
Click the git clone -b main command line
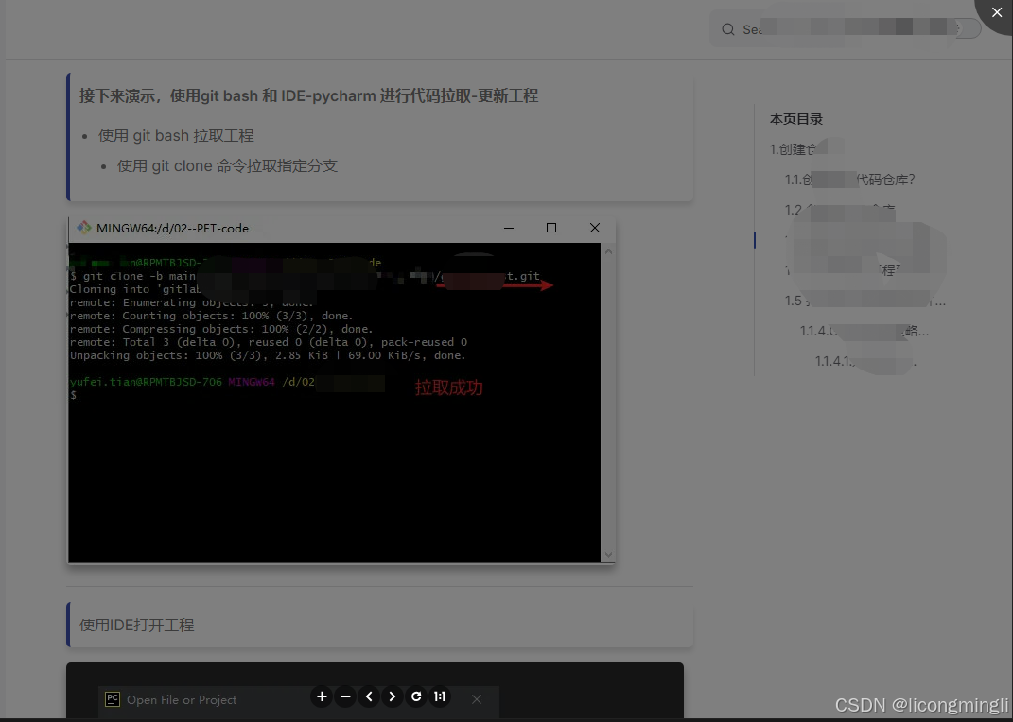coord(305,276)
